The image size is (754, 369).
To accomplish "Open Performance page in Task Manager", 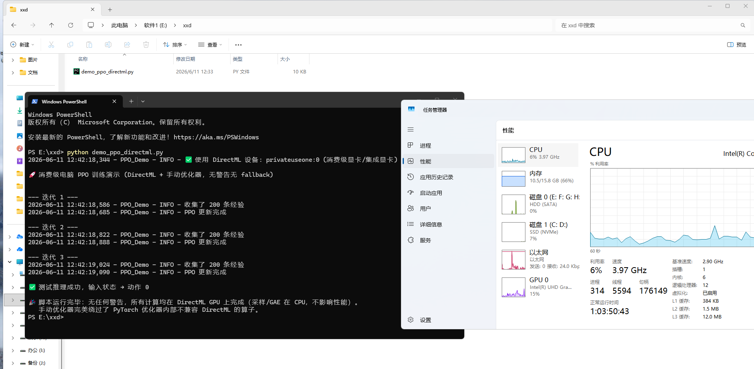I will (448, 161).
